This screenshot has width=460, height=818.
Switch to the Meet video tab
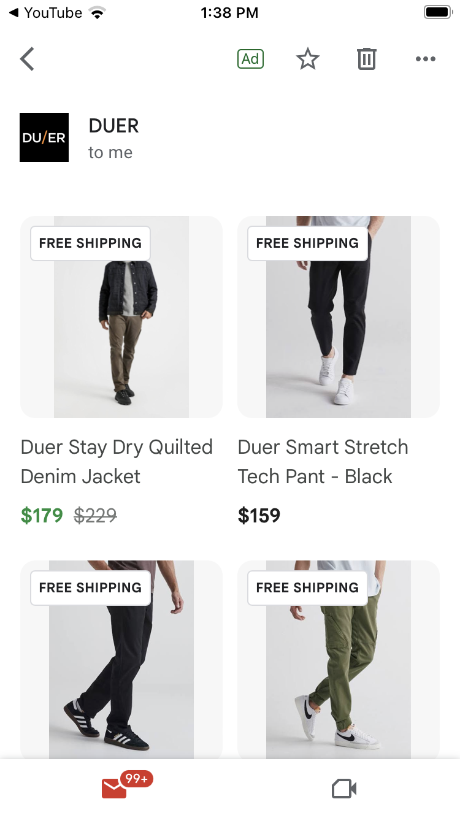[x=344, y=789]
